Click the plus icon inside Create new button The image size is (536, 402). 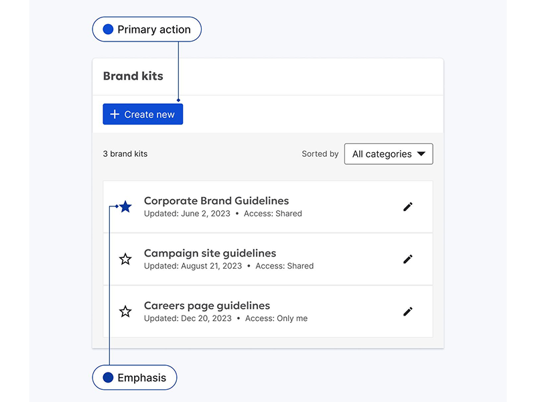115,114
